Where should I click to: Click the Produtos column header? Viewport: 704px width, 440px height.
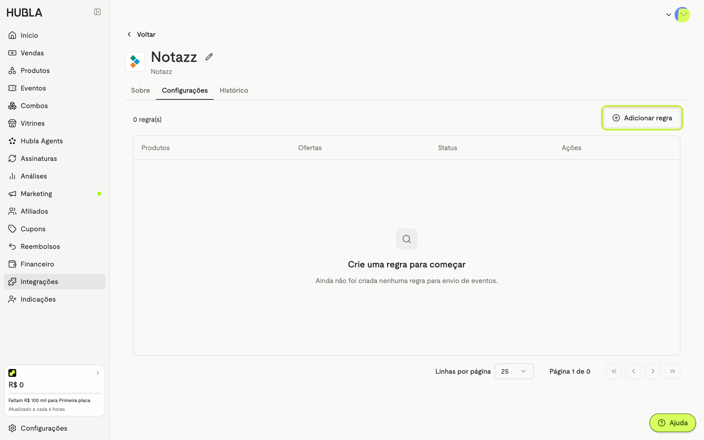(155, 148)
